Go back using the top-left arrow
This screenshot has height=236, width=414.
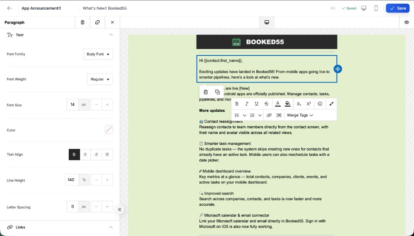[x=10, y=8]
